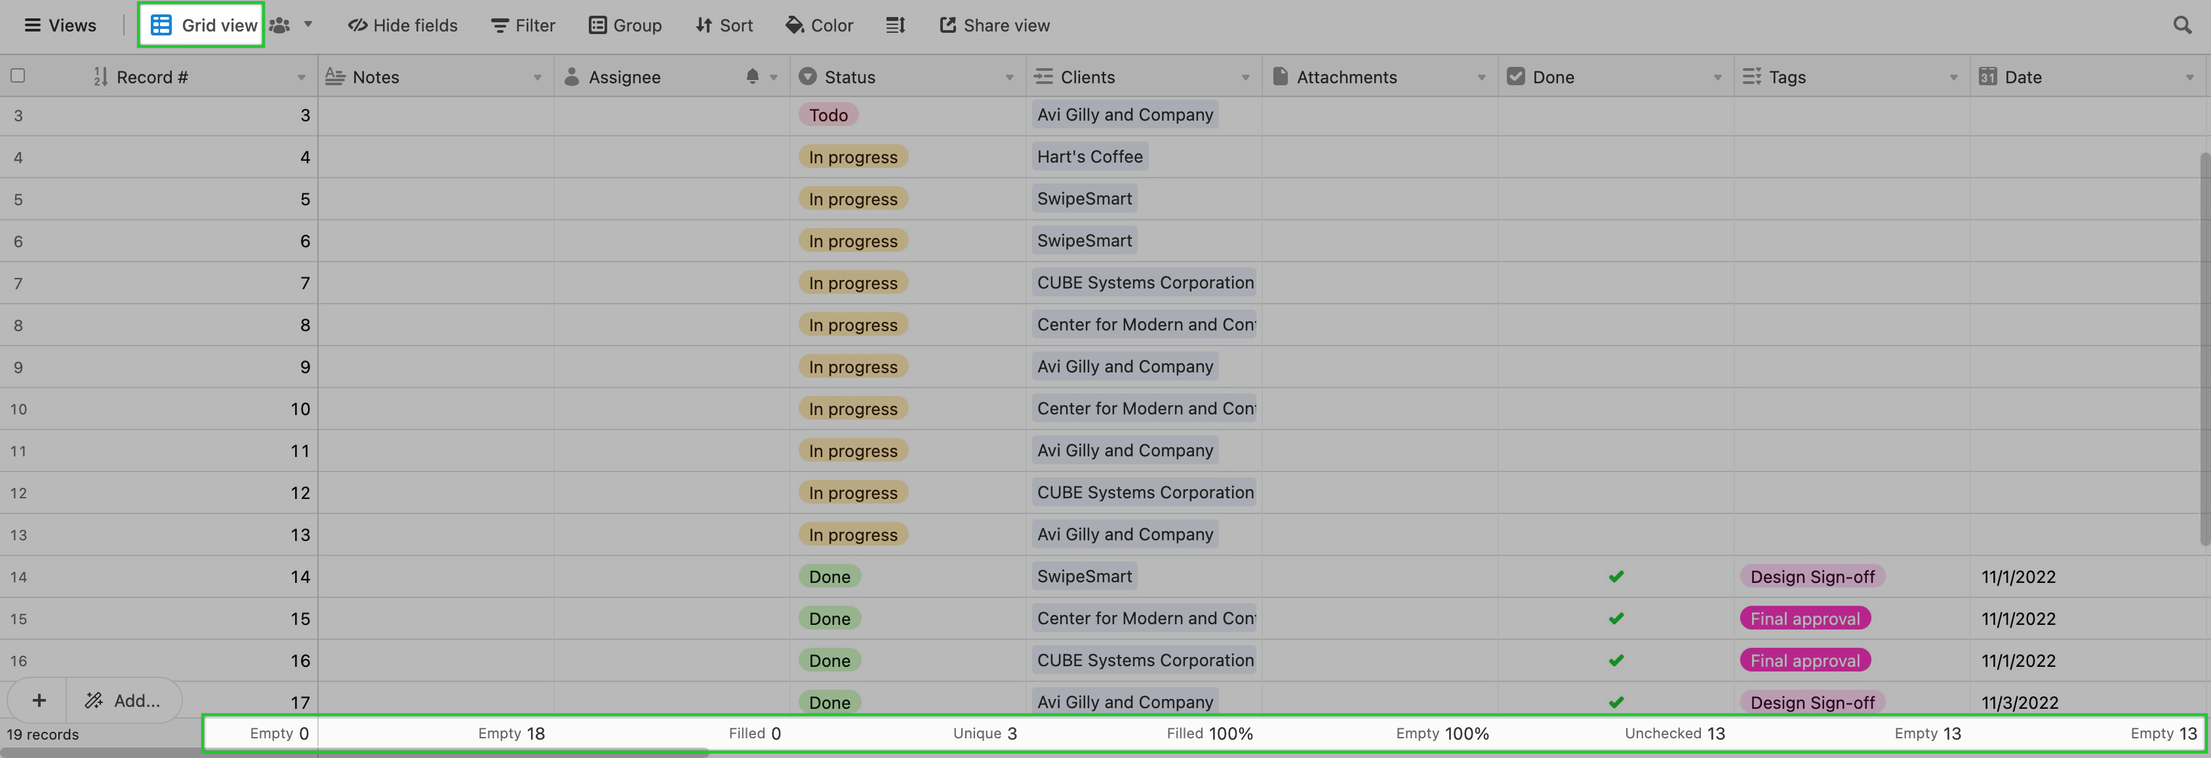The image size is (2211, 758).
Task: Click Clients summary Filled 100%
Action: click(1209, 733)
